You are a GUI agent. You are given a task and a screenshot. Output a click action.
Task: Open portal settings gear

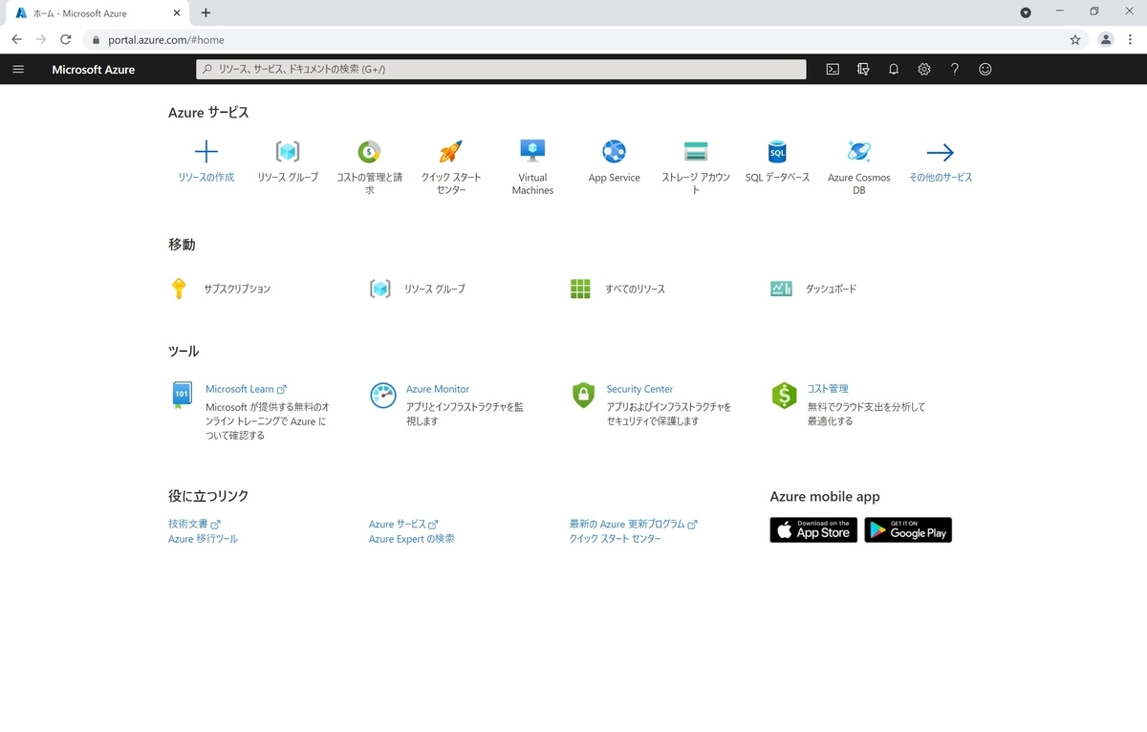point(924,69)
